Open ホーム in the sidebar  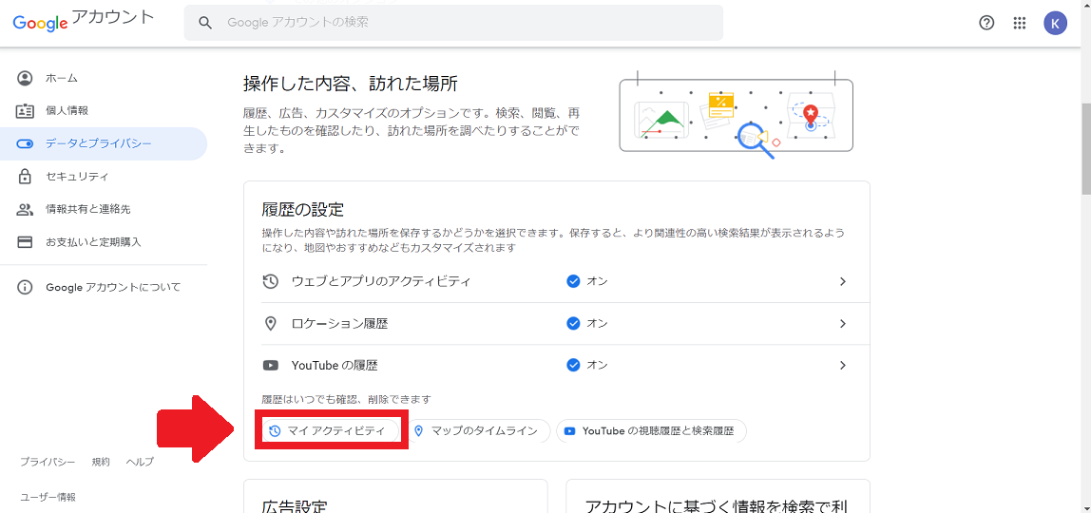tap(104, 78)
